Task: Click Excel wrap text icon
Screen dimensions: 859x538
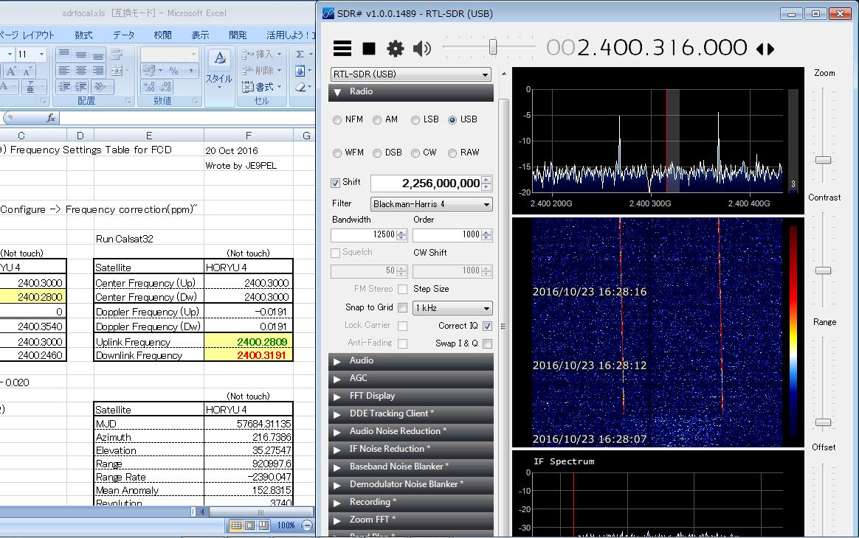Action: [117, 55]
